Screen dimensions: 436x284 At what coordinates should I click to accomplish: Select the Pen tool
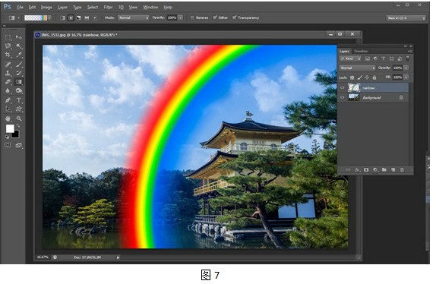click(8, 100)
